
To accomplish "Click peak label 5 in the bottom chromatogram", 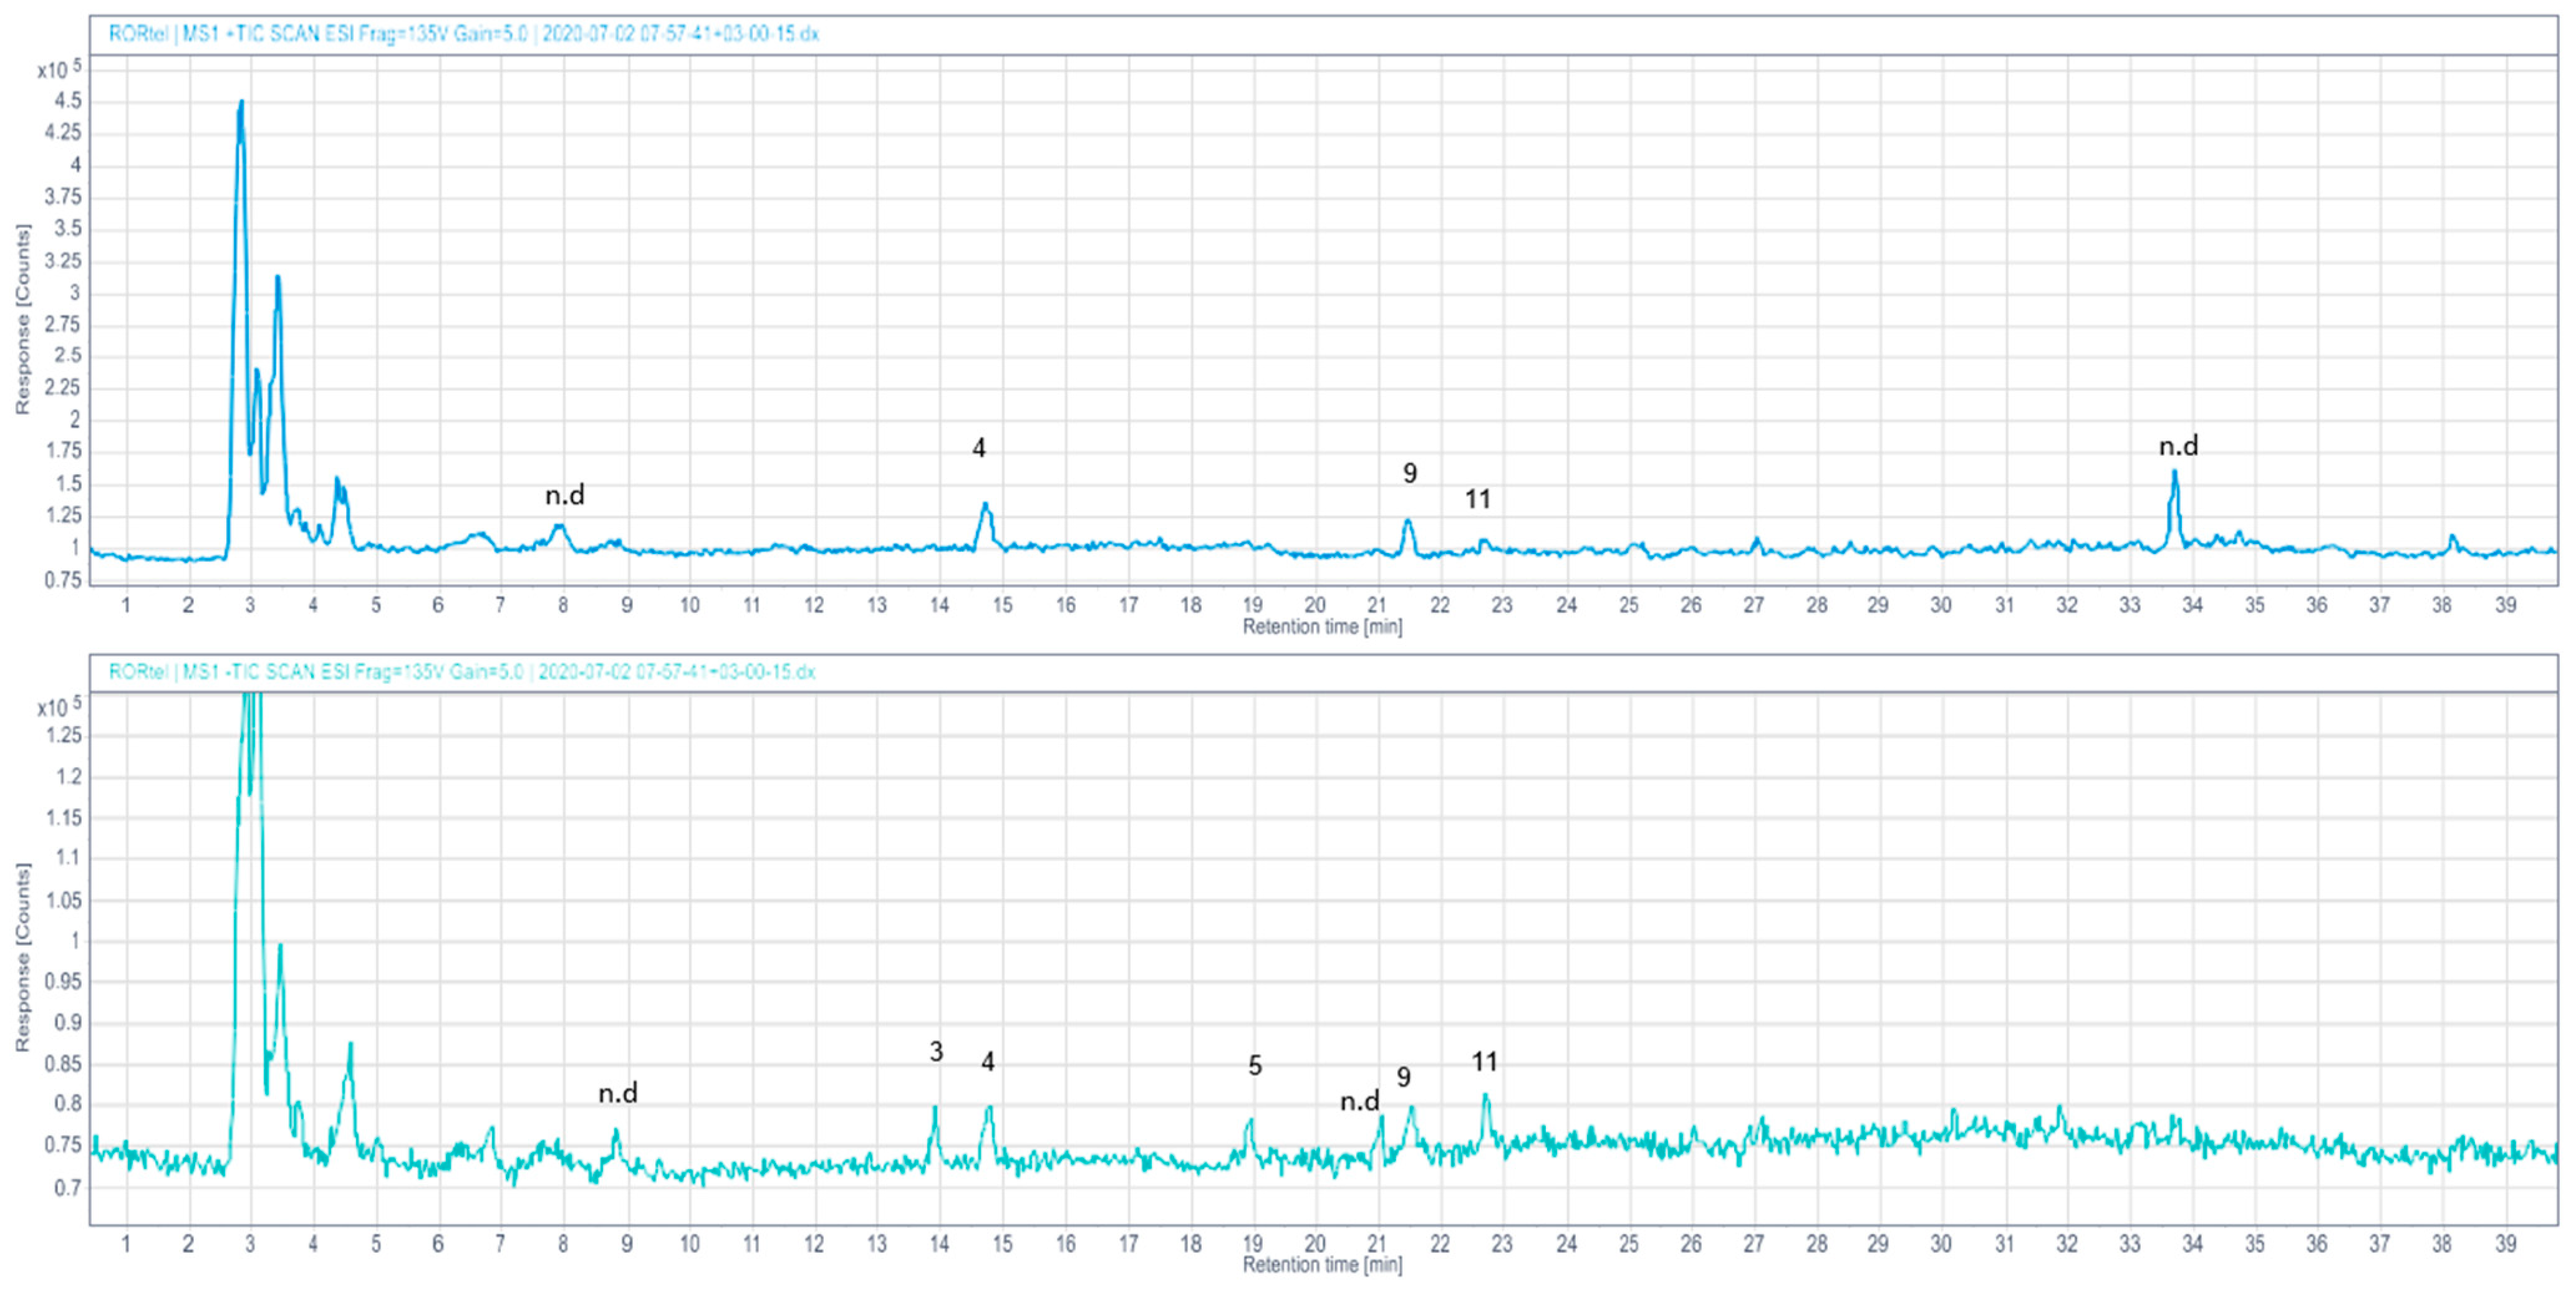I will pyautogui.click(x=1255, y=1066).
